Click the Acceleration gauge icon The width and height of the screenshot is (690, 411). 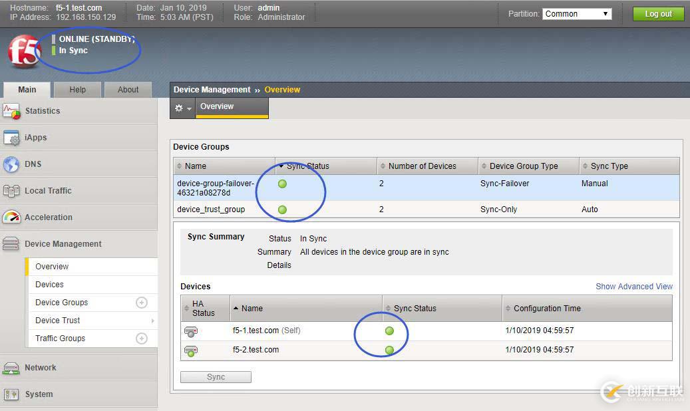11,217
